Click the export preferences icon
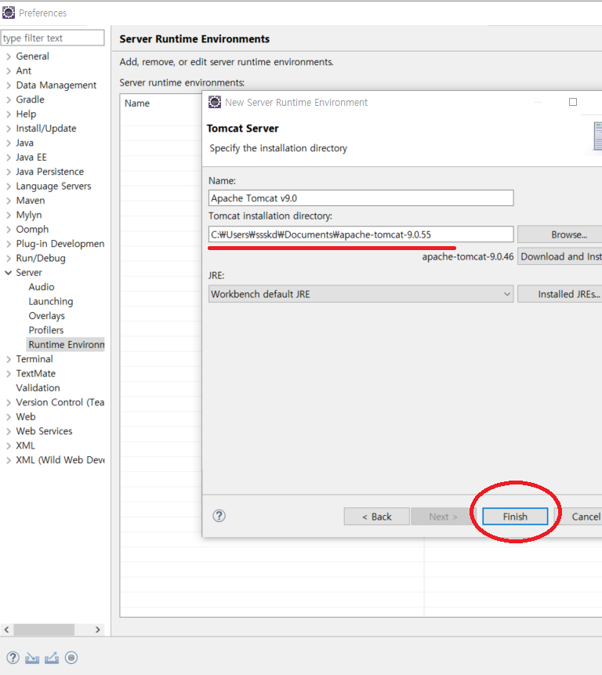Image resolution: width=602 pixels, height=675 pixels. pos(52,658)
